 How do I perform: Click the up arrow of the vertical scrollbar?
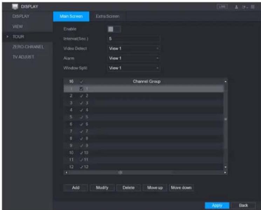point(226,81)
